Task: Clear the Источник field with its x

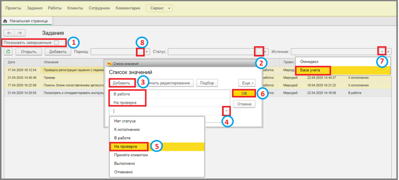Action: click(388, 52)
